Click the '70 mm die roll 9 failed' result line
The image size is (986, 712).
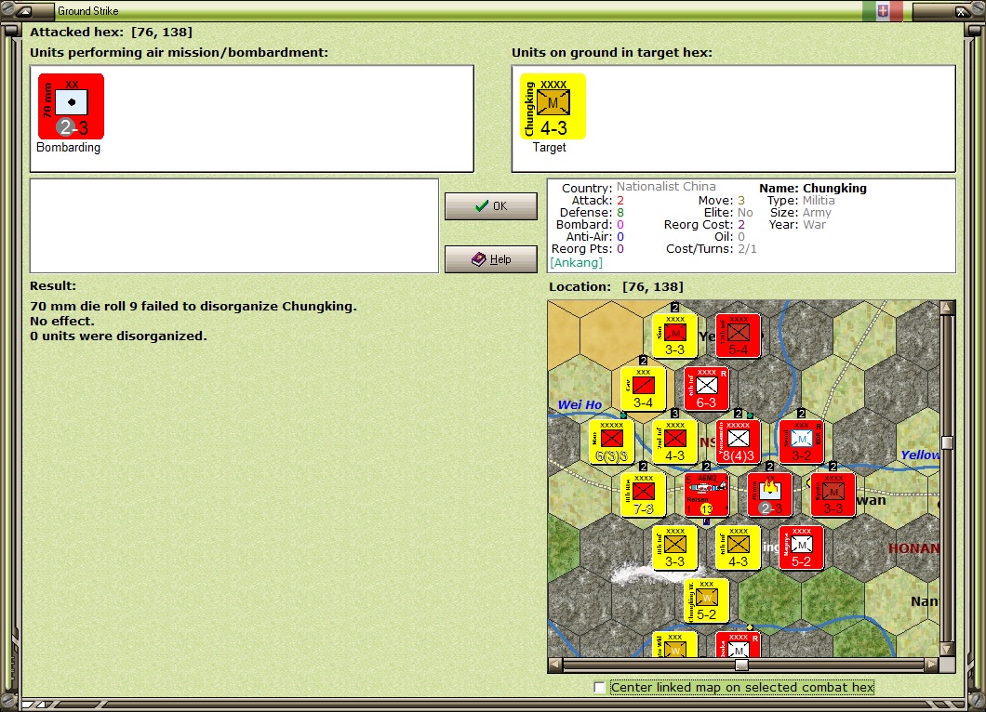[x=193, y=307]
